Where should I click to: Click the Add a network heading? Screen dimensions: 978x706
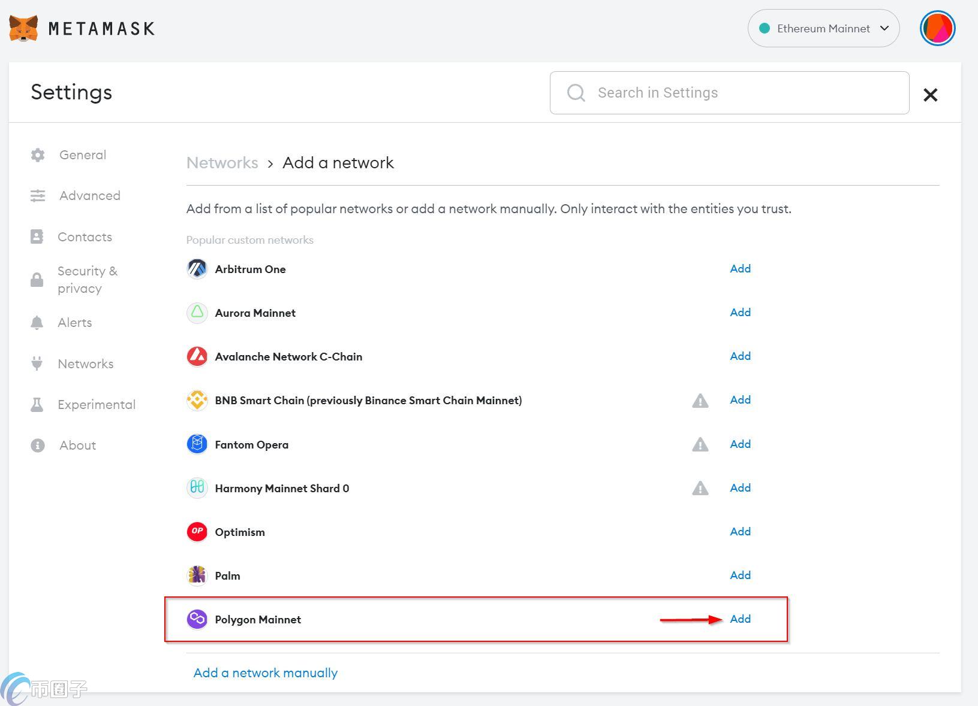pyautogui.click(x=338, y=163)
